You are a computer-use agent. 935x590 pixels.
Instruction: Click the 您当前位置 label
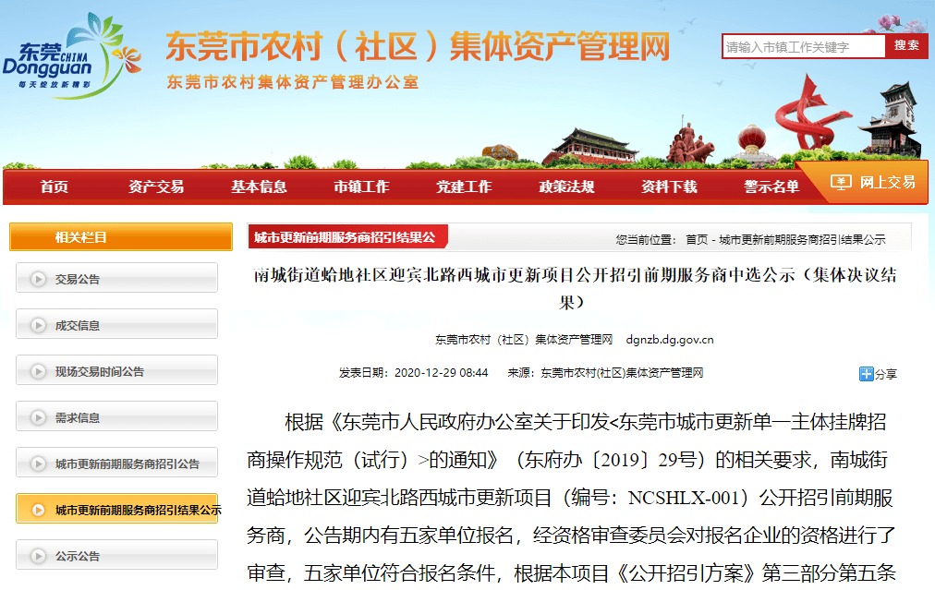tap(647, 239)
